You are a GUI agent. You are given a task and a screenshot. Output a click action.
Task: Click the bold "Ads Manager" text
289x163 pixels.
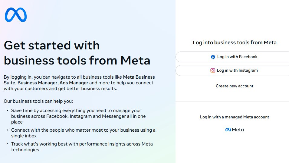74,83
